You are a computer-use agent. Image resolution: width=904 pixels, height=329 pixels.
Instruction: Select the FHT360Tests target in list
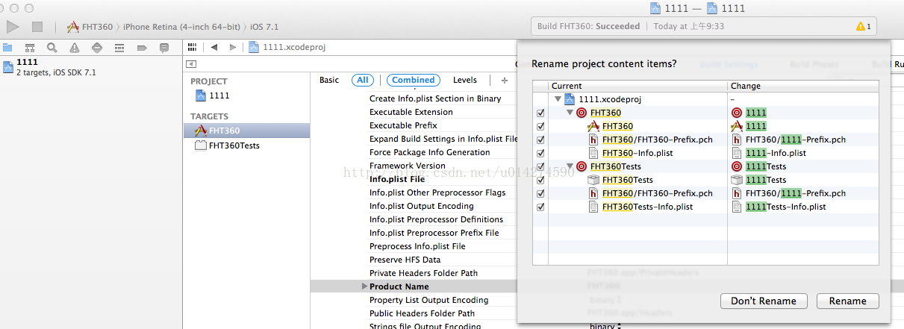click(x=234, y=145)
